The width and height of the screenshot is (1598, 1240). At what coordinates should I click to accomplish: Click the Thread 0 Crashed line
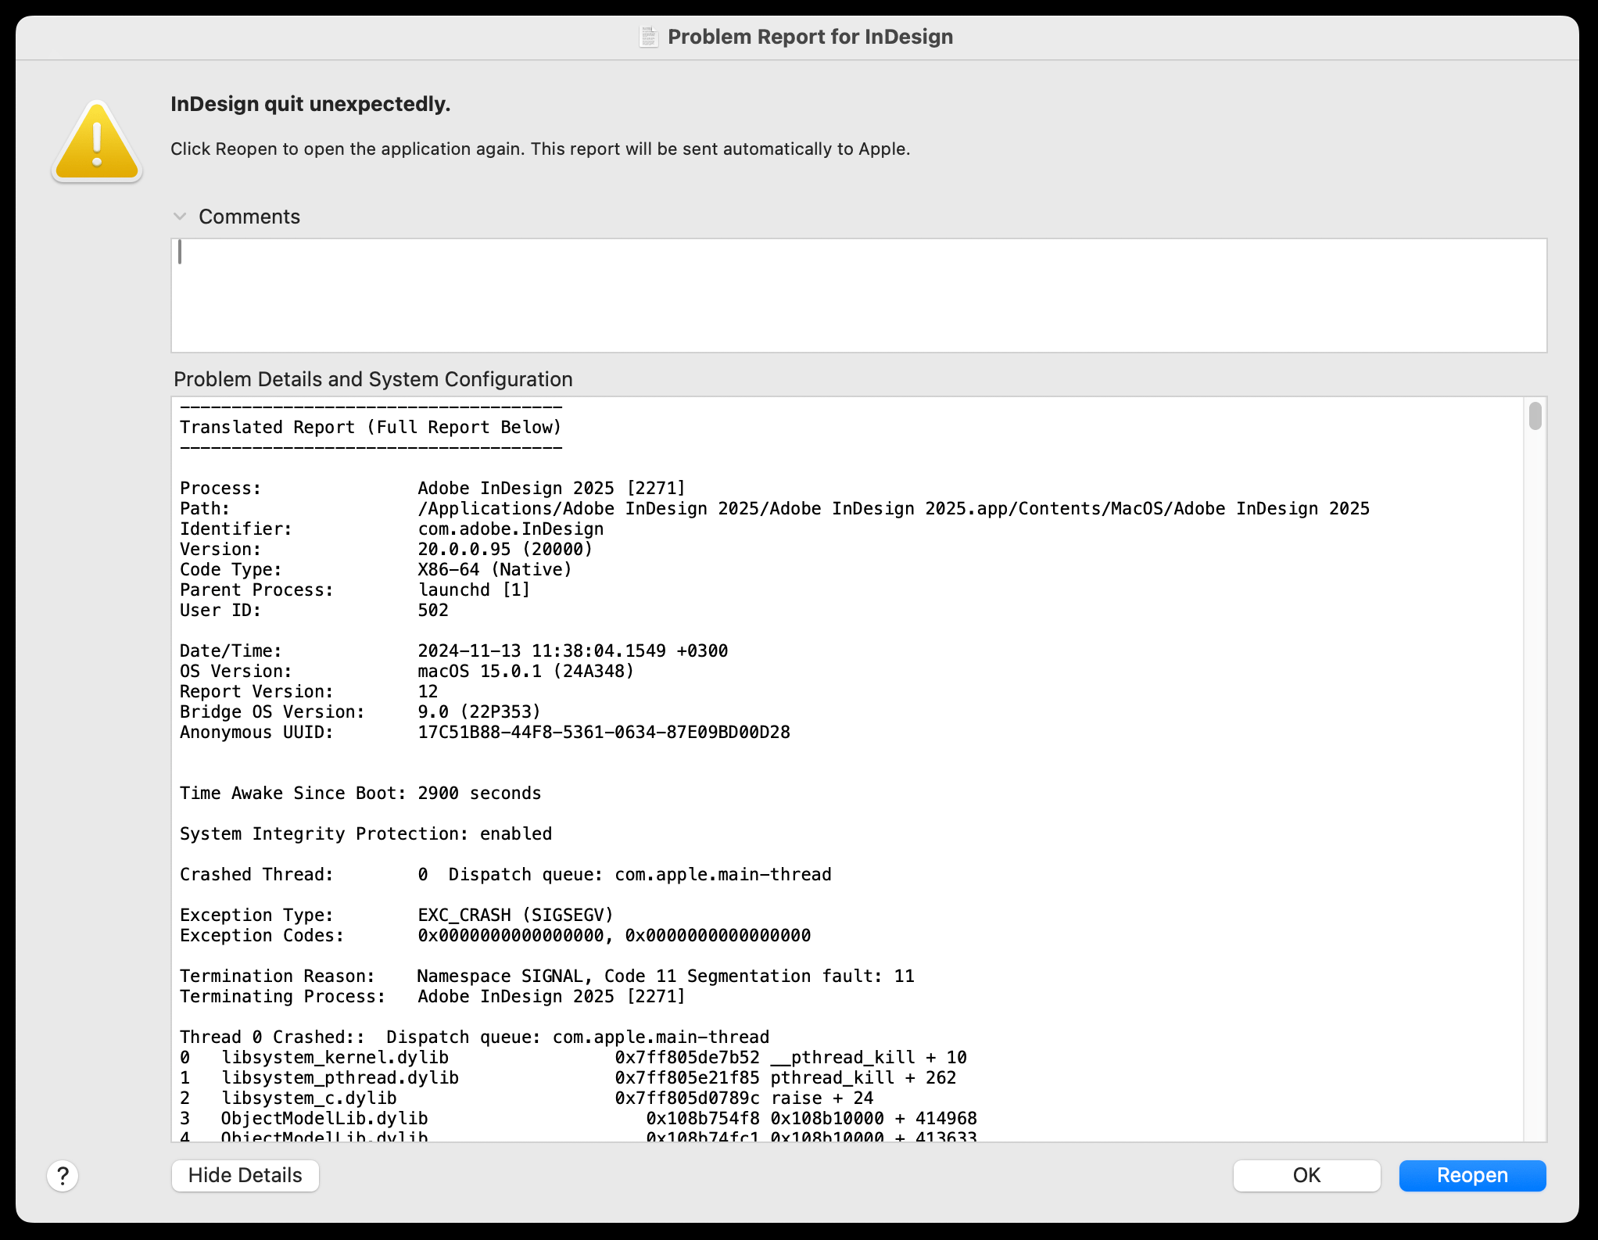pyautogui.click(x=474, y=1037)
